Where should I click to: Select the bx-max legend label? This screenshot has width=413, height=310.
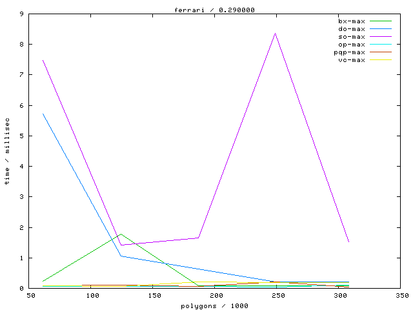coord(351,21)
